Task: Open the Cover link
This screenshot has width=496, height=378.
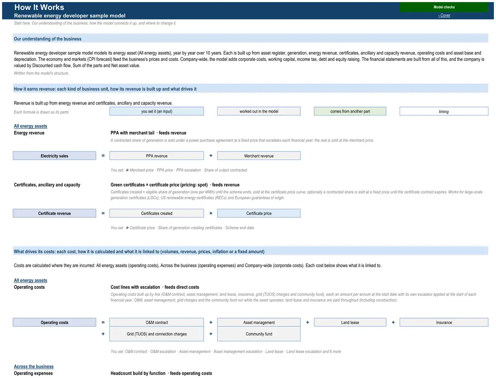Action: (x=444, y=15)
